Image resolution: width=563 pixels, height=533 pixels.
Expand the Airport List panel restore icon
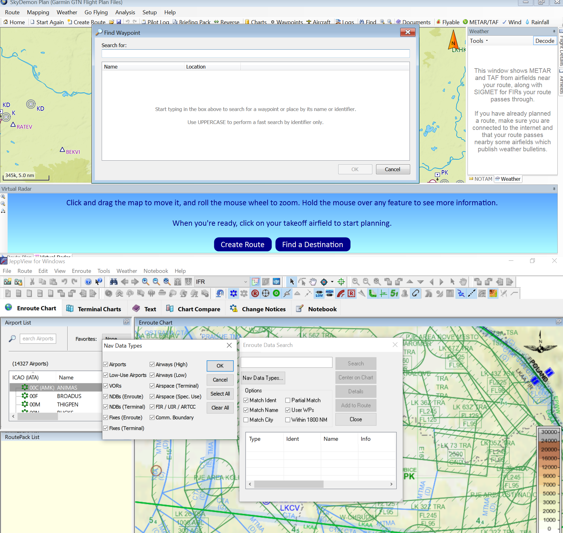126,322
